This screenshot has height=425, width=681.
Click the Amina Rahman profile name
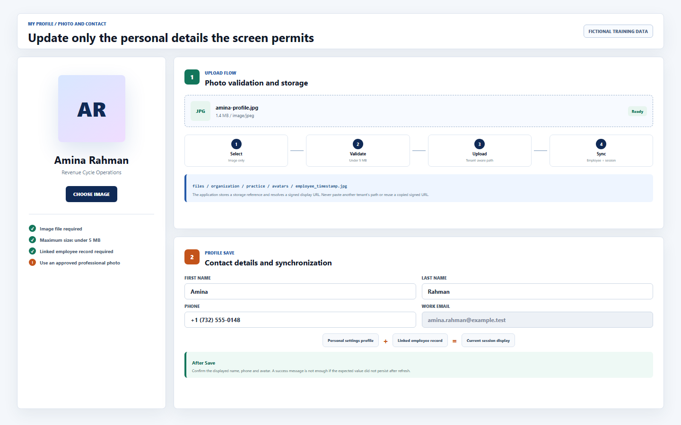click(x=91, y=160)
